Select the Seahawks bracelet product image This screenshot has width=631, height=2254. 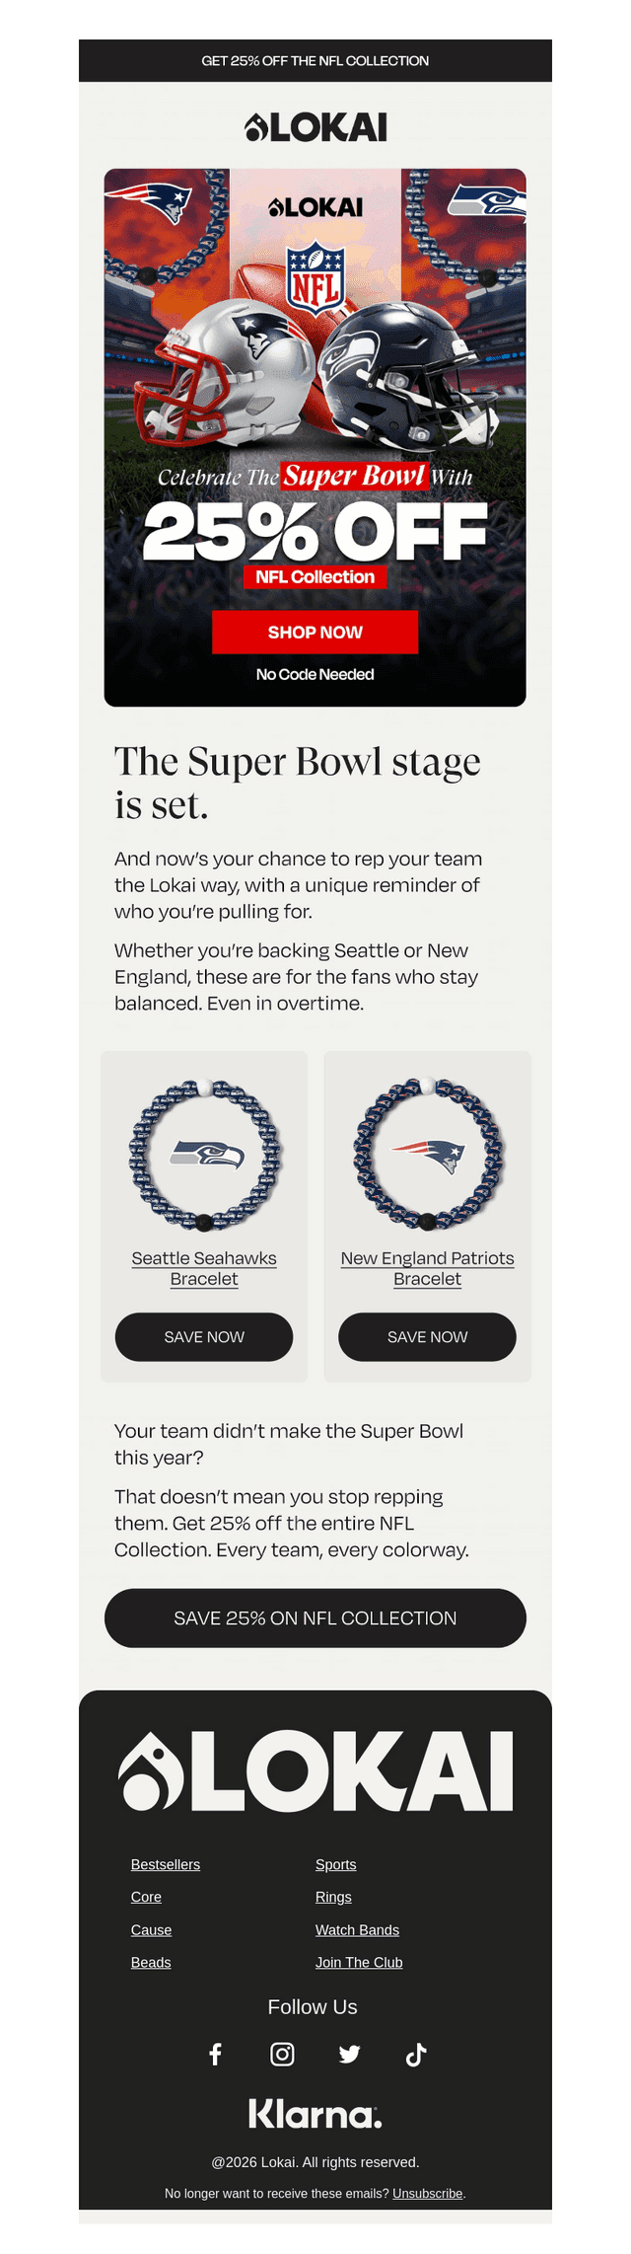click(x=204, y=1155)
